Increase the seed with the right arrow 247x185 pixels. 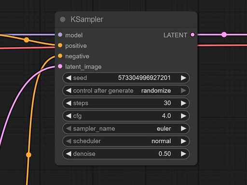[183, 78]
